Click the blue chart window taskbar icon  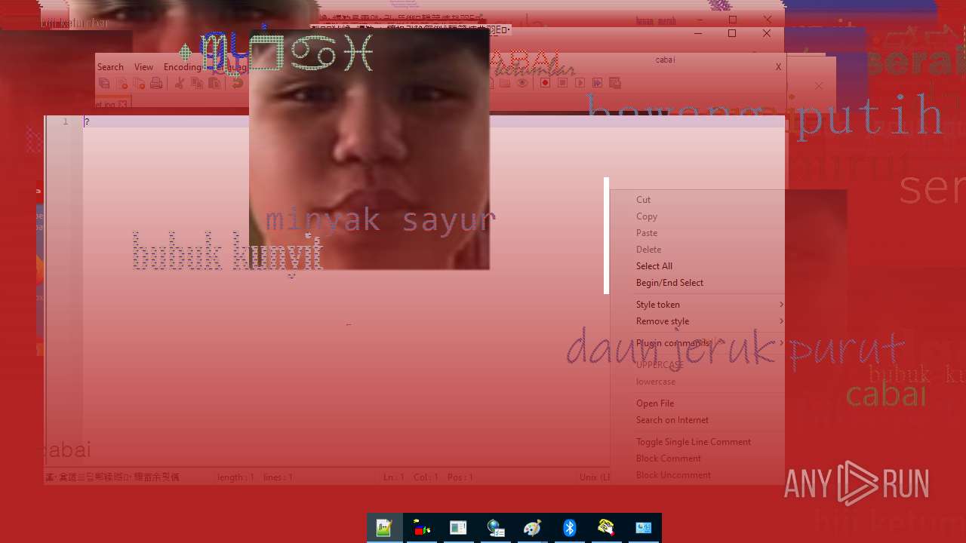[643, 528]
